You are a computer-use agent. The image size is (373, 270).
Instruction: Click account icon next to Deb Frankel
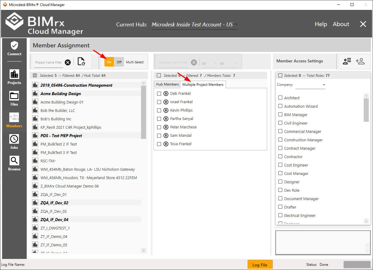pos(166,94)
